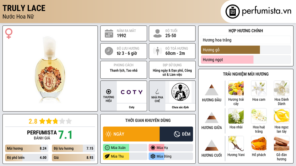Click the moon icon in the Đêm bar
Image resolution: width=296 pixels, height=166 pixels.
click(177, 134)
